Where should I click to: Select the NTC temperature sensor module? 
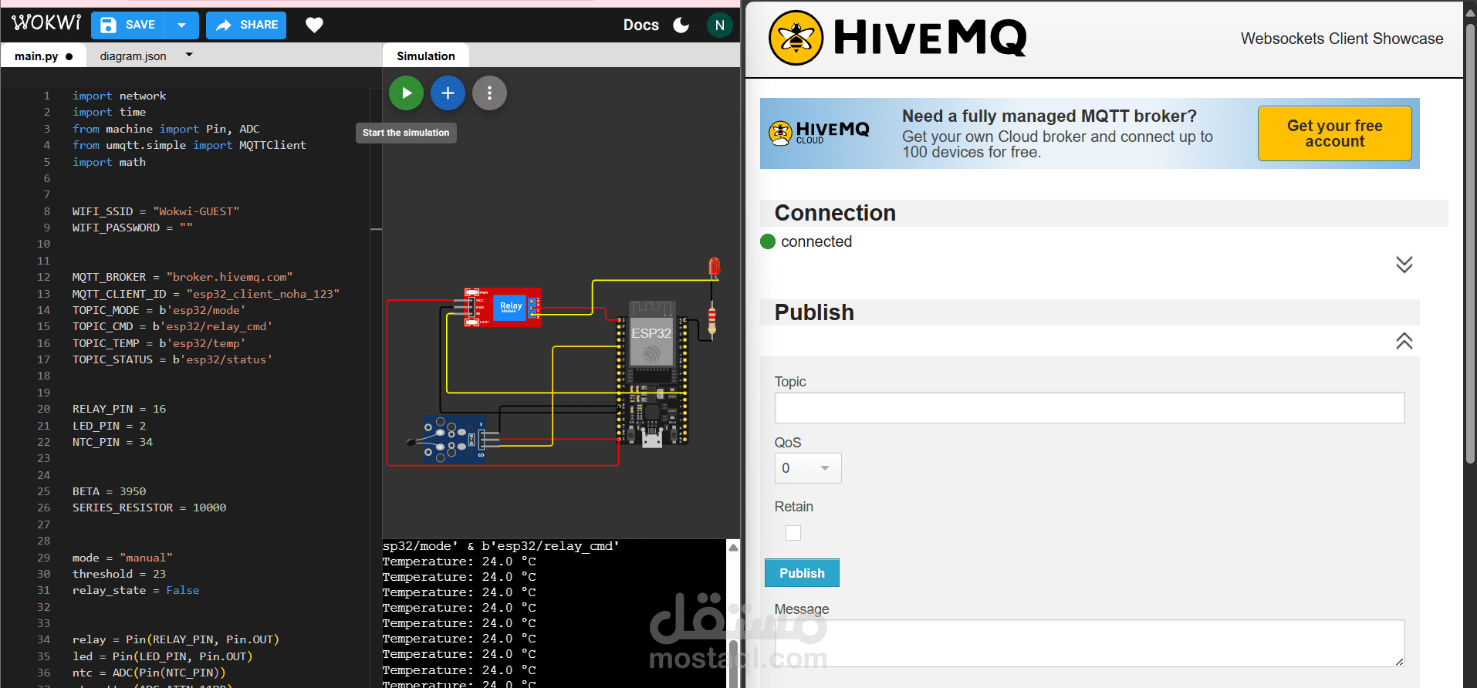coord(454,439)
